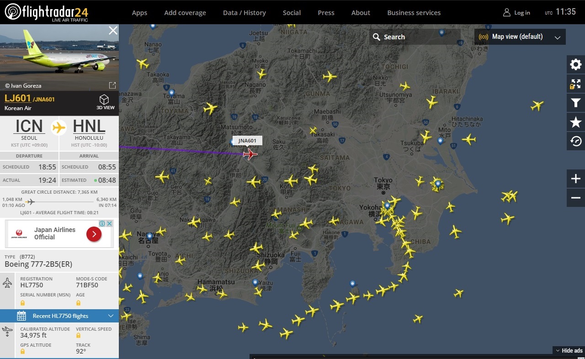Image resolution: width=585 pixels, height=359 pixels.
Task: Open the Map view (default) dropdown
Action: coord(520,37)
